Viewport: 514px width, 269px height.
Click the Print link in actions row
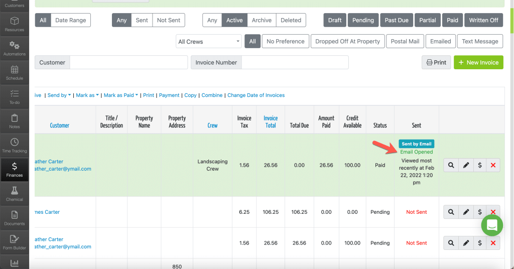[x=148, y=95]
